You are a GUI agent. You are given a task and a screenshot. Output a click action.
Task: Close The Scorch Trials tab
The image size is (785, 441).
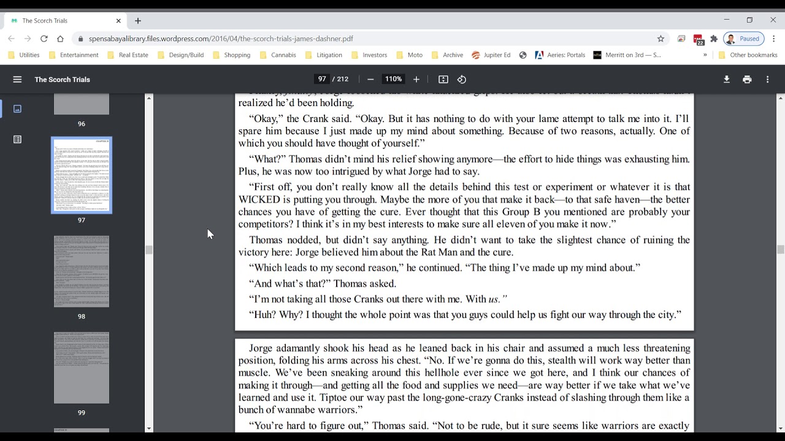pos(118,21)
